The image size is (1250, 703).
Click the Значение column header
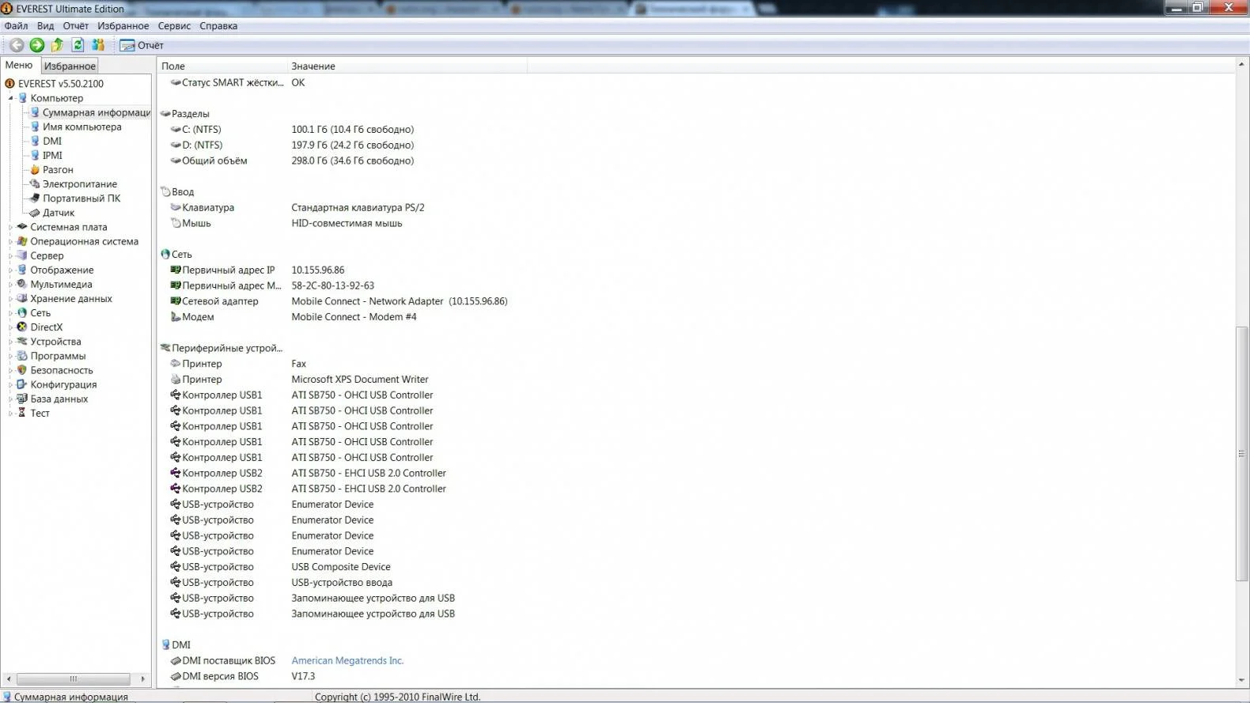click(x=407, y=66)
